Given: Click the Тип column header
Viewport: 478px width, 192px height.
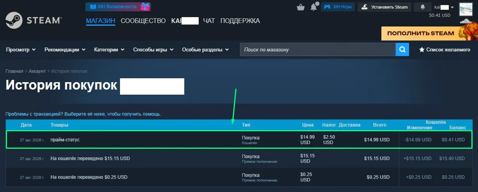Looking at the screenshot, I should click(246, 125).
